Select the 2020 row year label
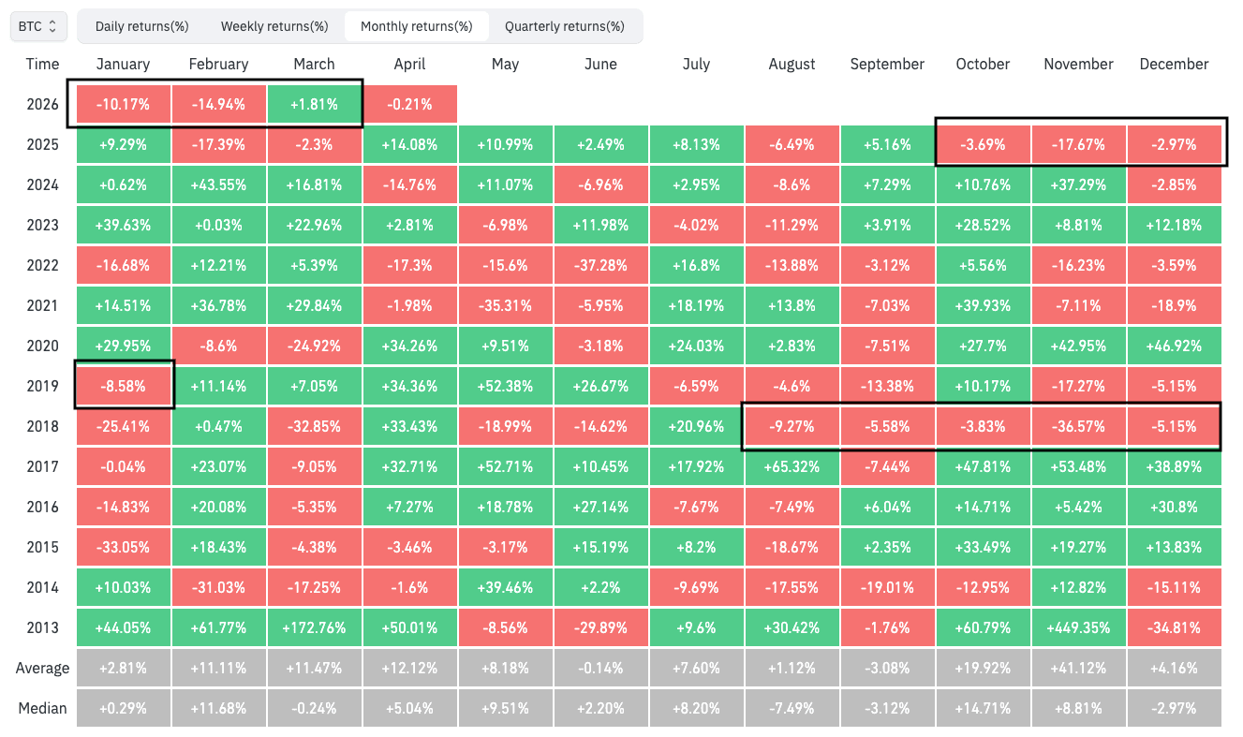This screenshot has width=1243, height=737. 42,346
